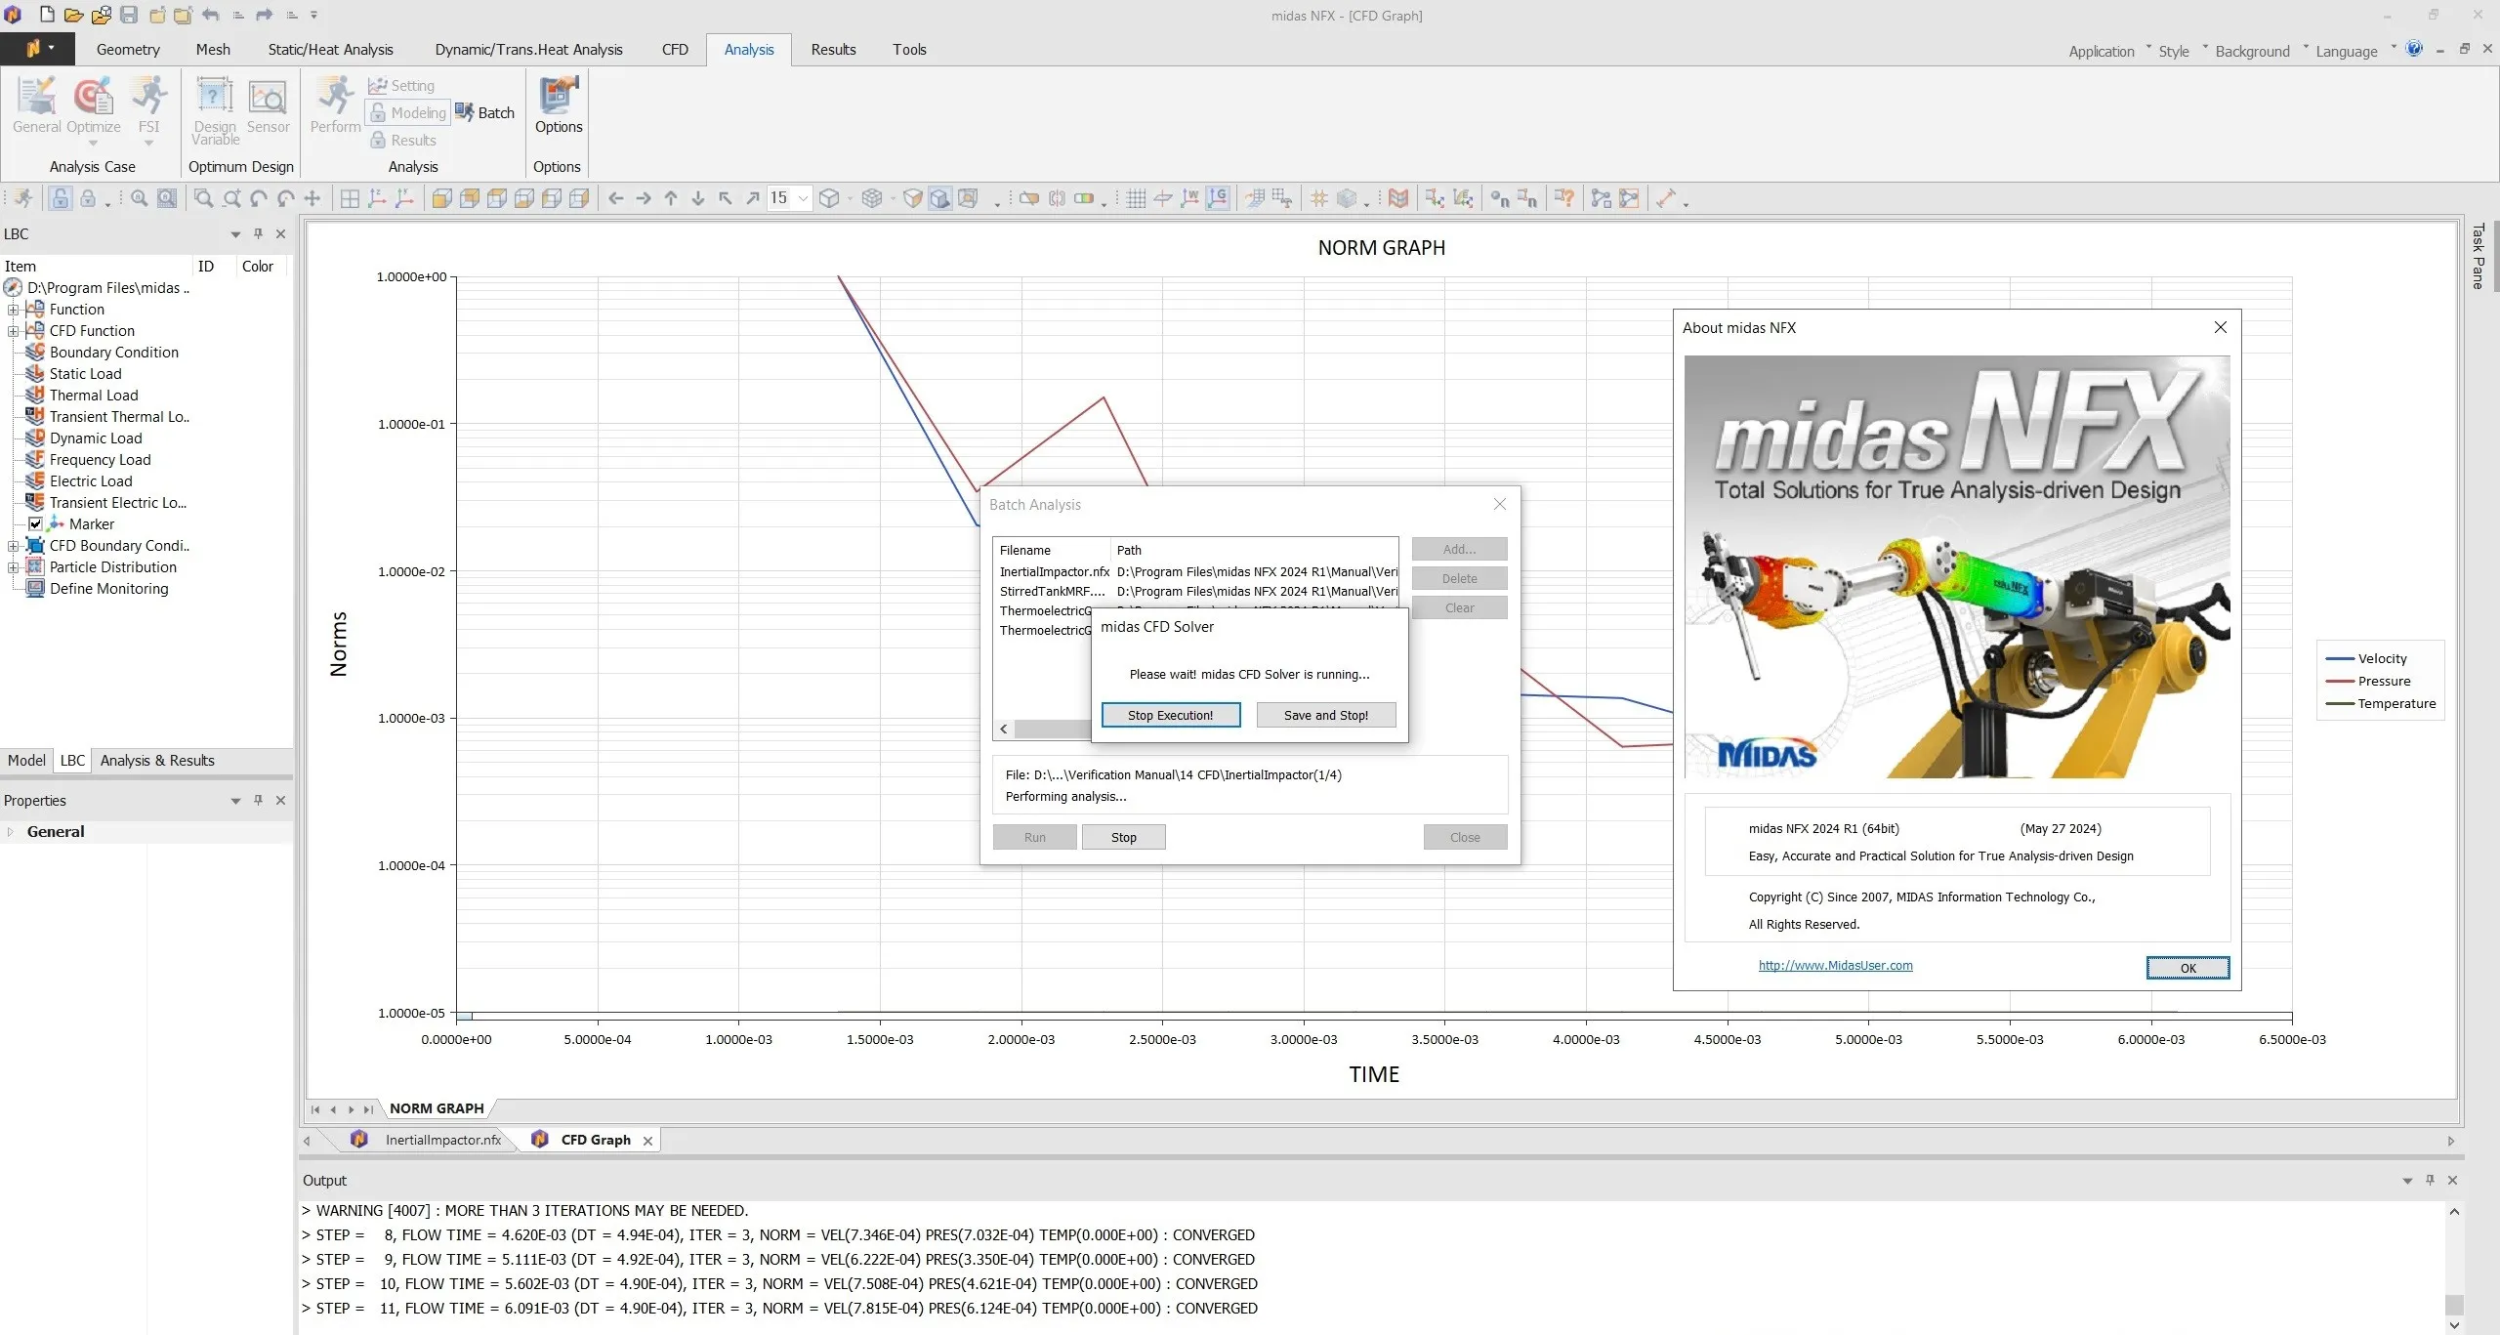Open the Background dropdown menu

pyautogui.click(x=2261, y=51)
